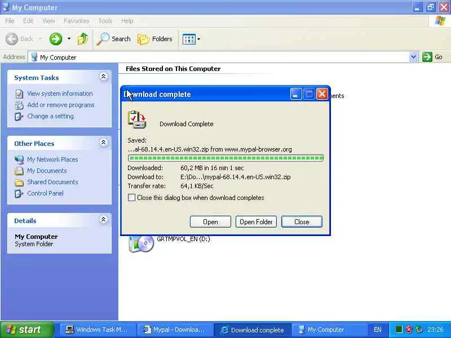Click the Download to path E:\Do...\mypal zip

(x=236, y=177)
